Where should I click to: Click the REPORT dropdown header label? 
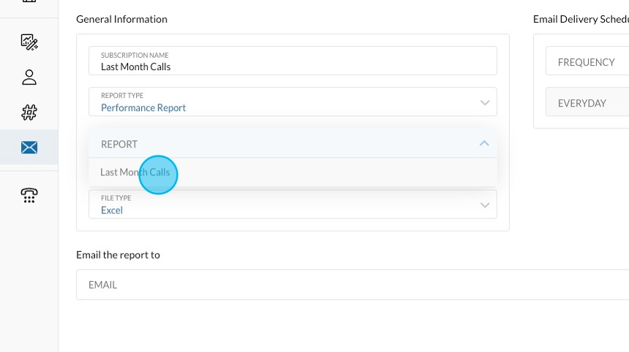point(119,145)
